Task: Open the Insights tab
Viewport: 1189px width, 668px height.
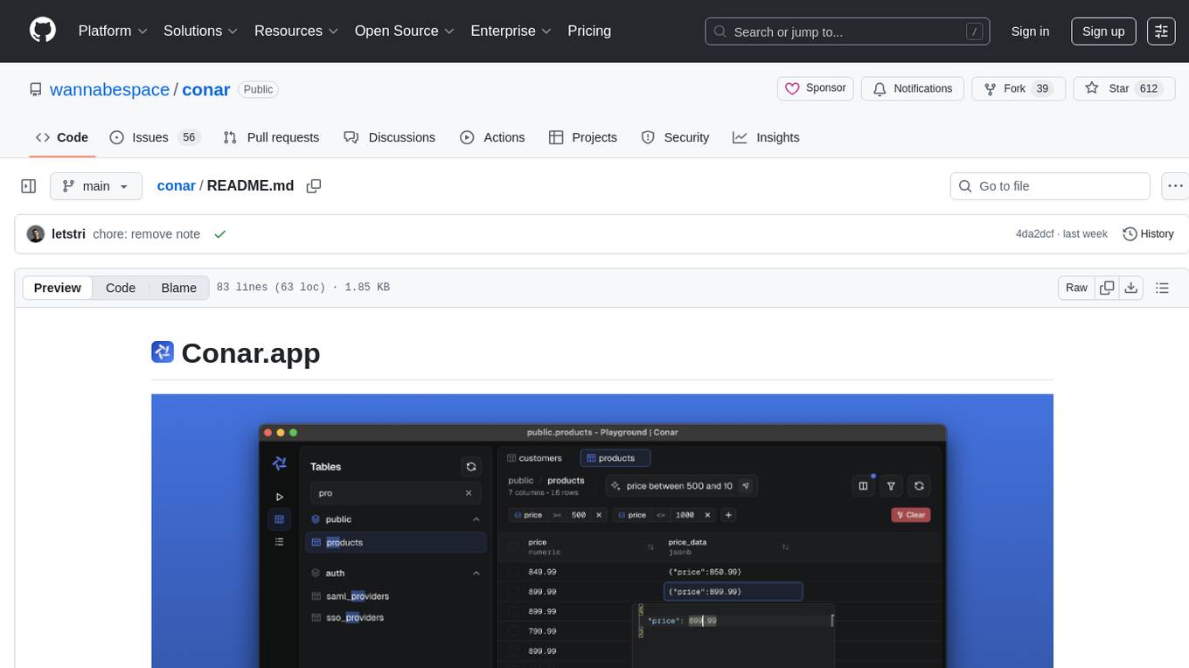Action: (x=766, y=137)
